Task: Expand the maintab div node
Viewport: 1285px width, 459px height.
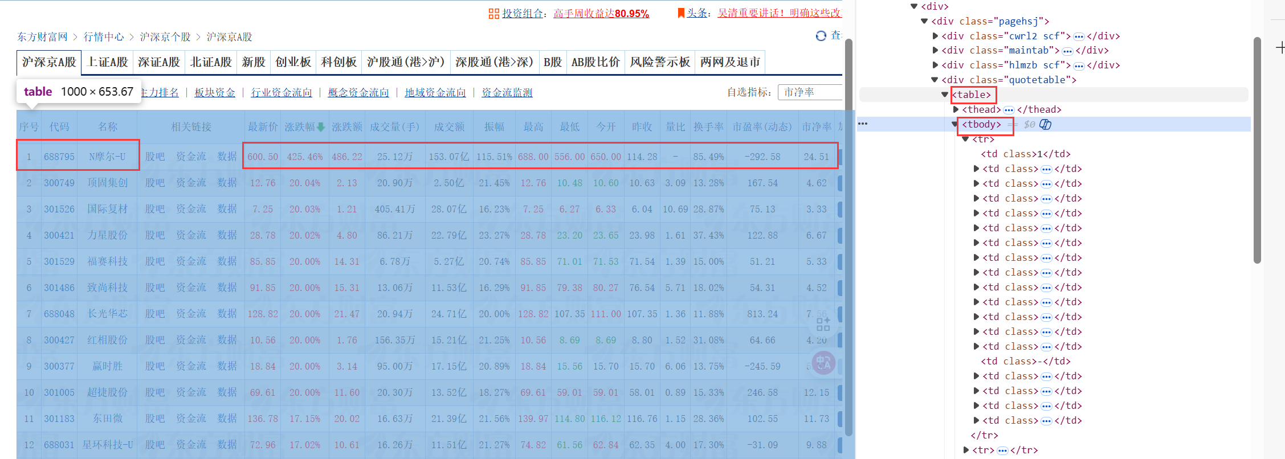Action: pos(935,50)
